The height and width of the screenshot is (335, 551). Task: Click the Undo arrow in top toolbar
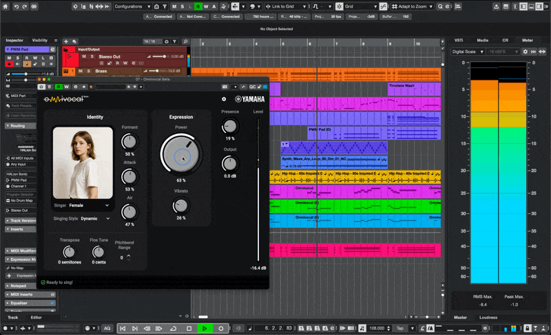[16, 6]
